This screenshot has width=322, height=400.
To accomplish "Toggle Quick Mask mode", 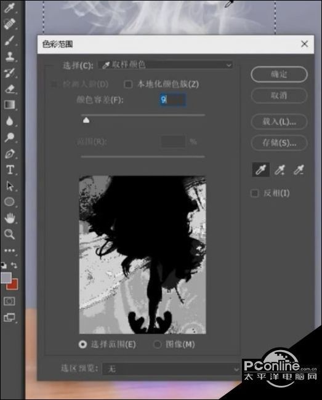I will pos(9,302).
